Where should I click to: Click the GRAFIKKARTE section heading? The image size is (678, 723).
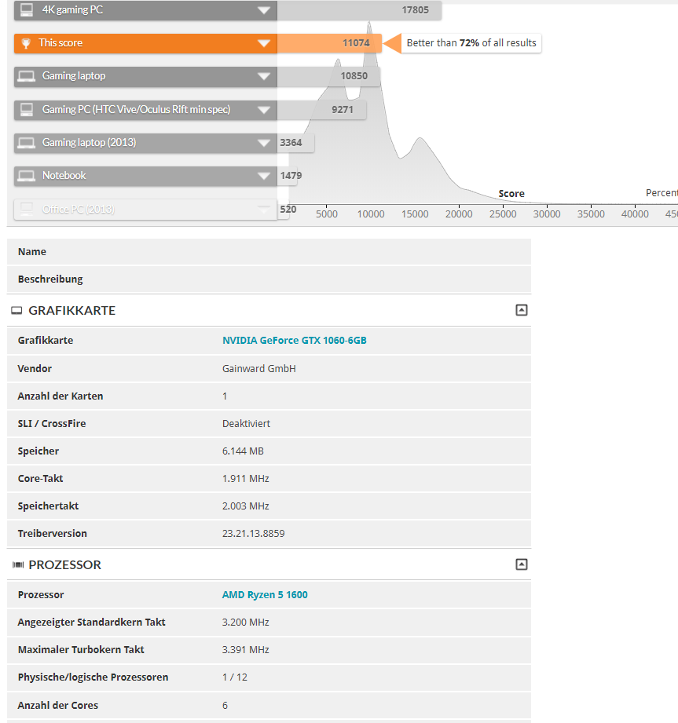72,311
